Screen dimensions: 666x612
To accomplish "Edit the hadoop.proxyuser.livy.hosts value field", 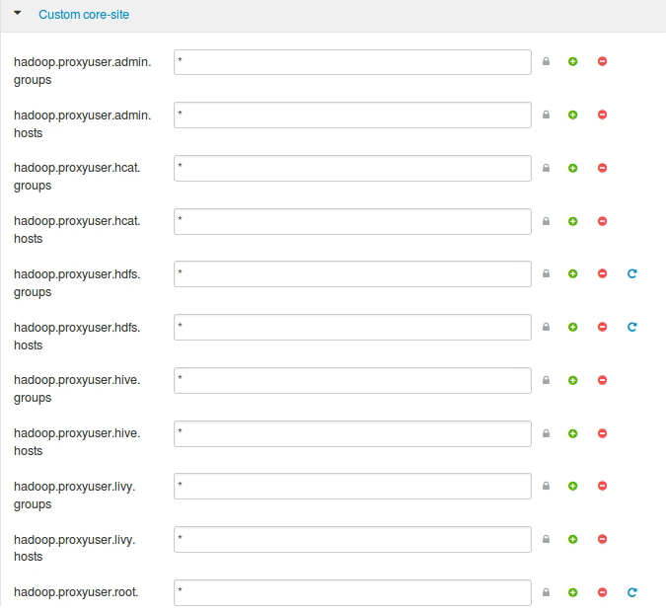I will point(352,539).
